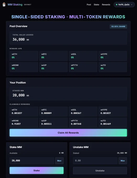
Task: Select the wETH reward APR card
Action: pyautogui.click(x=24, y=56)
